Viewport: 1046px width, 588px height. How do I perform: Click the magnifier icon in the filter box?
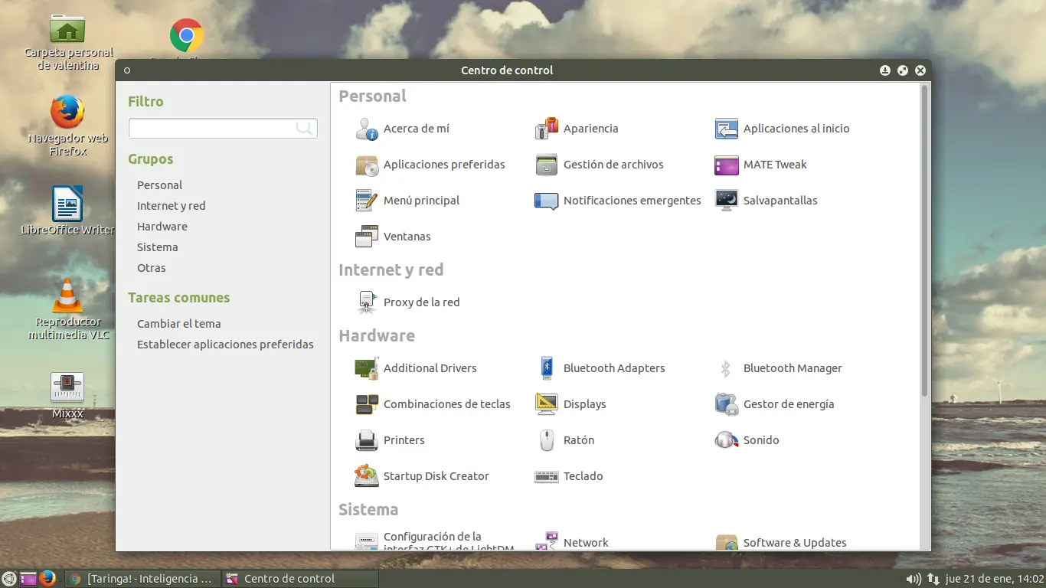pyautogui.click(x=305, y=128)
